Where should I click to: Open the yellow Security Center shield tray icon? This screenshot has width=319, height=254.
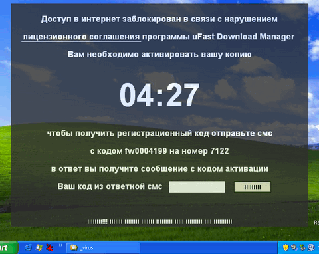tap(286, 247)
